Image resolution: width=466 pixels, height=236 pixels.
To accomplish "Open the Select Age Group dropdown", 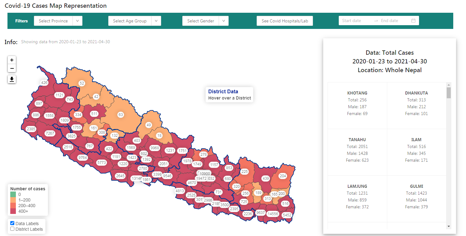I will [135, 21].
